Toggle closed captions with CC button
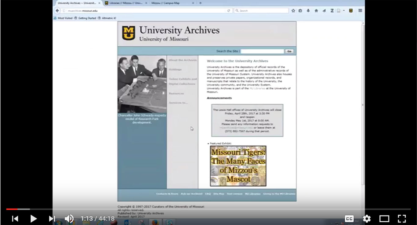 coord(349,218)
